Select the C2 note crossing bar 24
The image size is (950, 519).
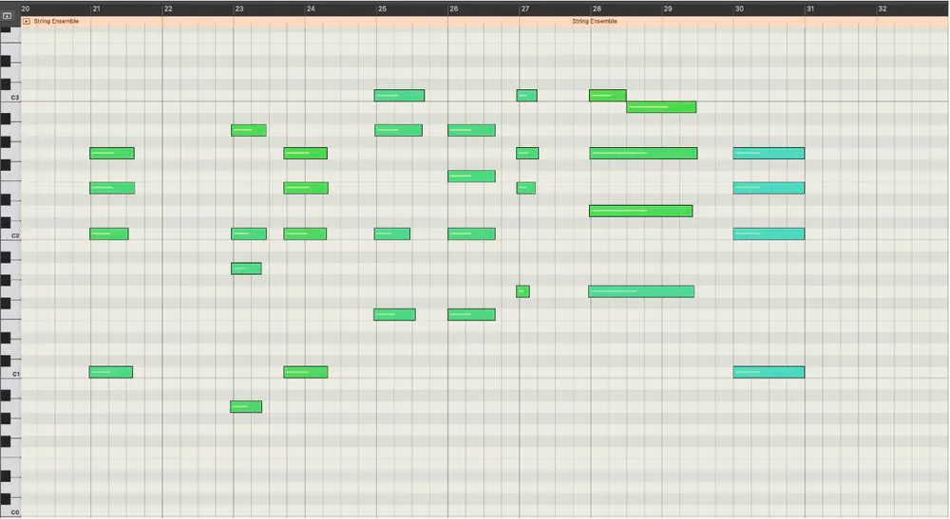pos(305,233)
